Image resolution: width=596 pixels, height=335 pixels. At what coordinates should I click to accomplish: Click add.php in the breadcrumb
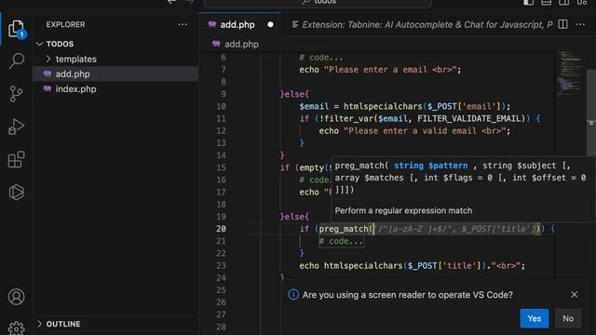tap(241, 44)
